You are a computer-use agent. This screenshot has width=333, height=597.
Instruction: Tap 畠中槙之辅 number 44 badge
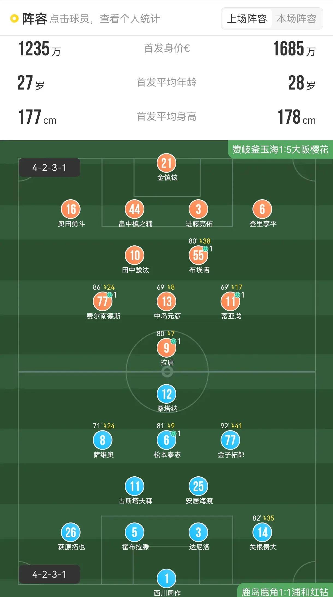point(135,209)
